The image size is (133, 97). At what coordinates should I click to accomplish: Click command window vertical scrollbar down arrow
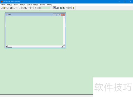pyautogui.click(x=64, y=44)
